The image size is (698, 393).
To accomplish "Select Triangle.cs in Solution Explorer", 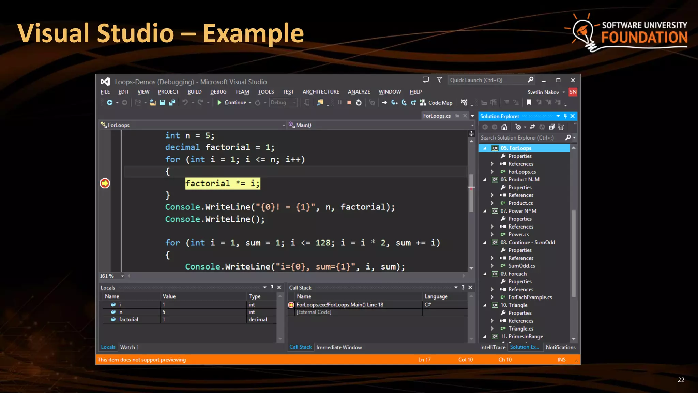I will [x=521, y=329].
